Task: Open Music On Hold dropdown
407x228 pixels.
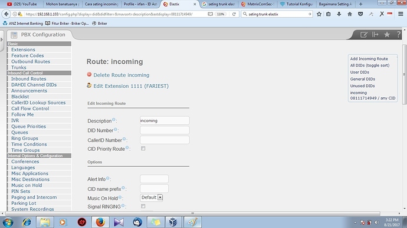Action: (152, 197)
